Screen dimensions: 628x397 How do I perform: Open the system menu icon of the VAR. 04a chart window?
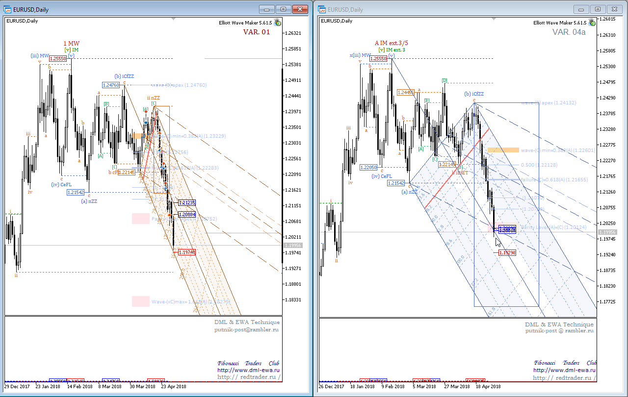(322, 9)
